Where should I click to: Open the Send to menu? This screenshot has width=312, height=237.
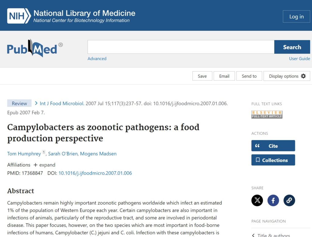point(249,76)
